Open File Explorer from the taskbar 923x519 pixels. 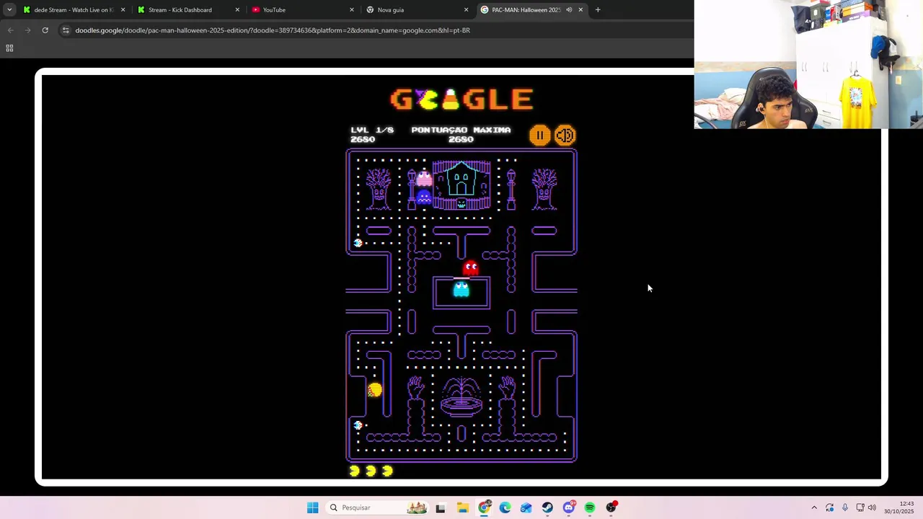(x=462, y=507)
